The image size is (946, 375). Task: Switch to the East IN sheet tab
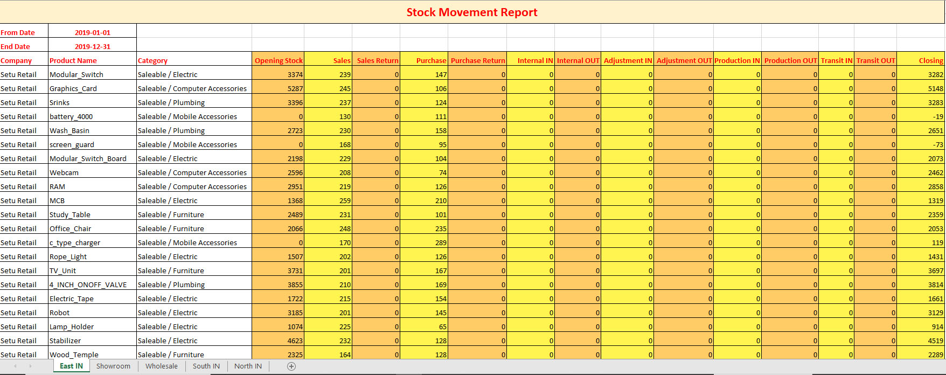[71, 366]
